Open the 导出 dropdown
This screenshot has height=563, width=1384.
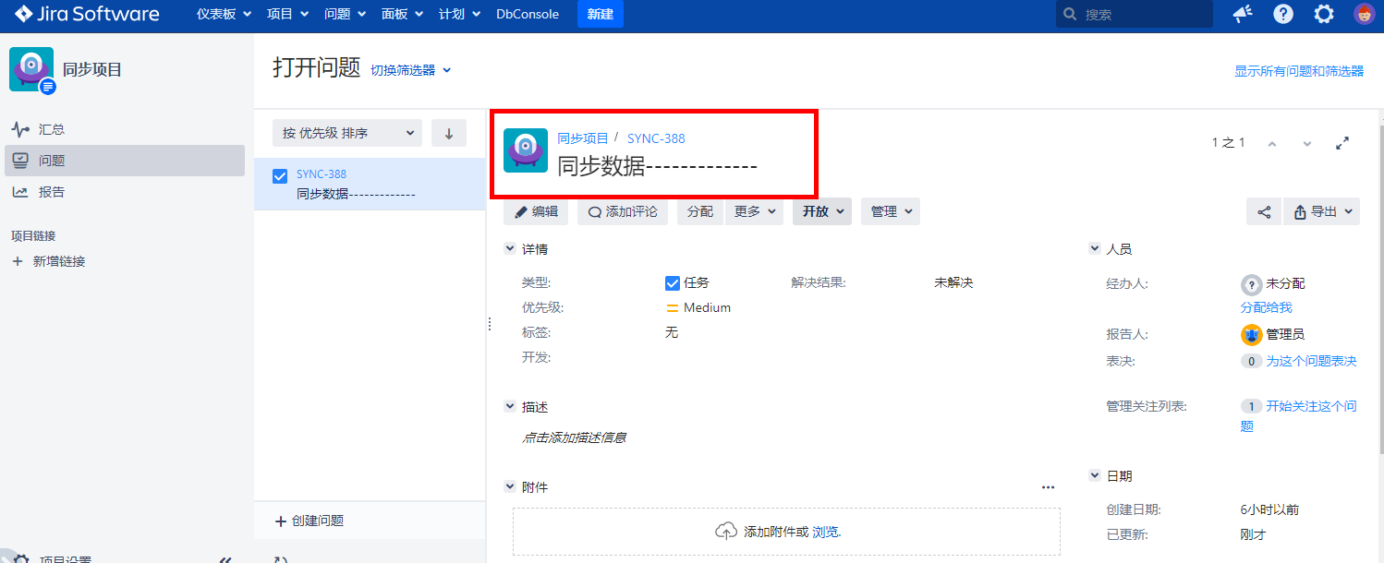click(x=1321, y=211)
